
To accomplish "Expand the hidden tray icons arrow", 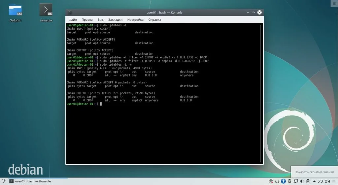I will tap(314, 181).
